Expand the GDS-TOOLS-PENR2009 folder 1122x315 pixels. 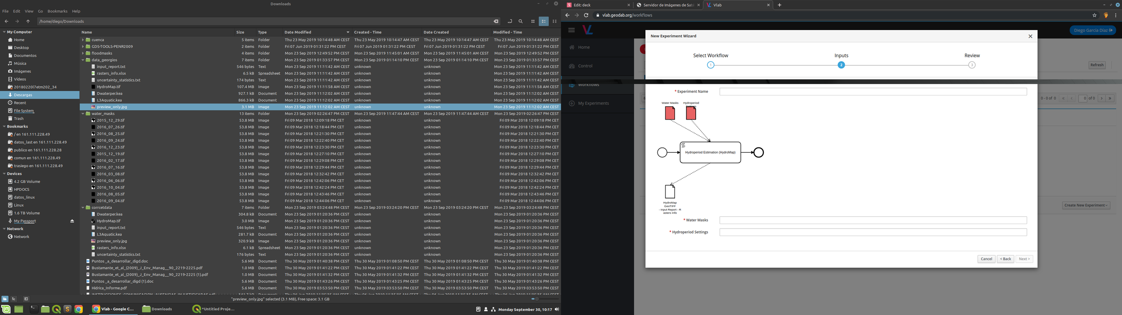[83, 47]
